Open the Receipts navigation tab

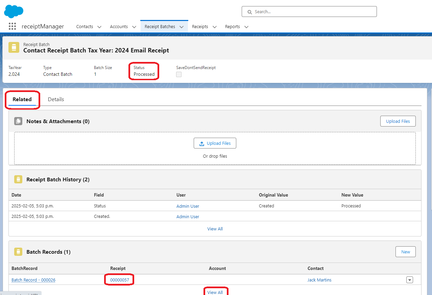(x=200, y=26)
